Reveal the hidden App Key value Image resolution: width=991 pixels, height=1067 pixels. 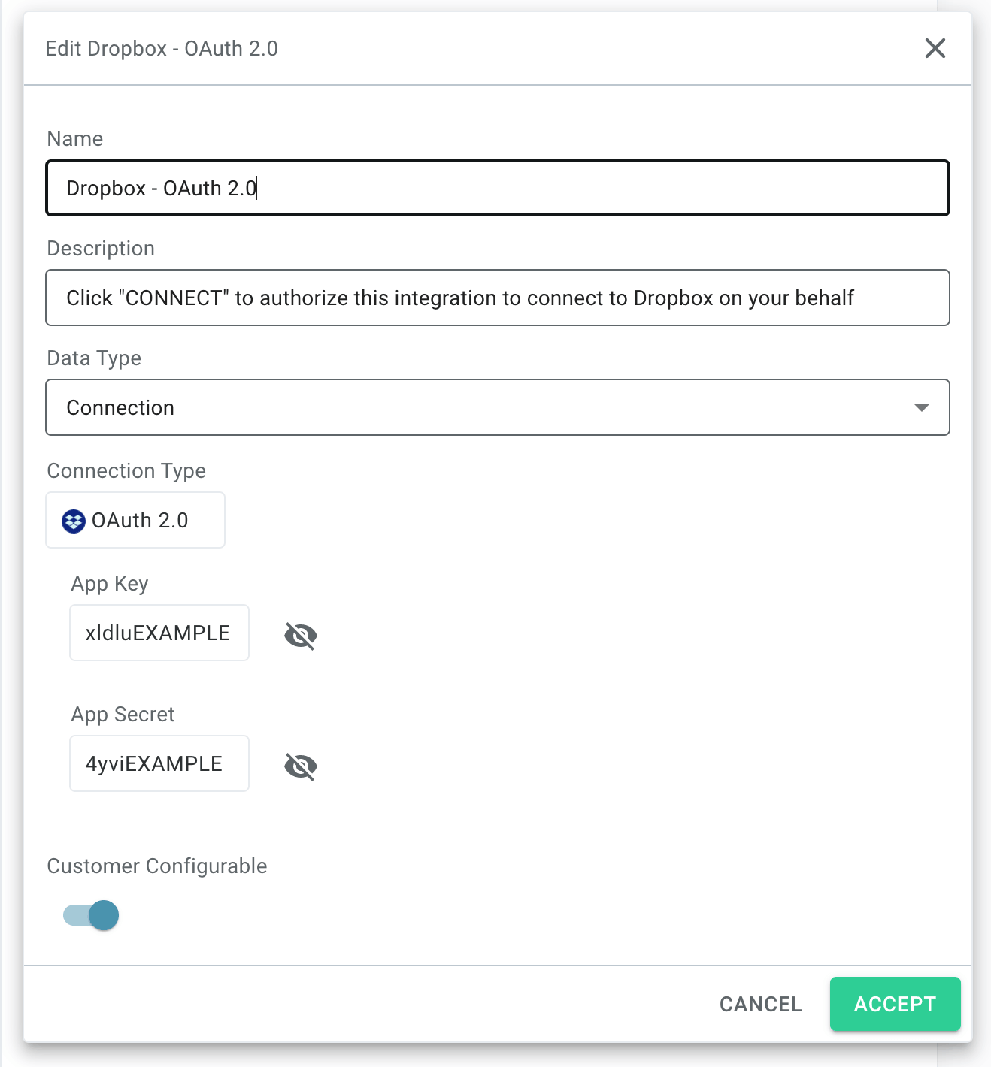[x=300, y=636]
